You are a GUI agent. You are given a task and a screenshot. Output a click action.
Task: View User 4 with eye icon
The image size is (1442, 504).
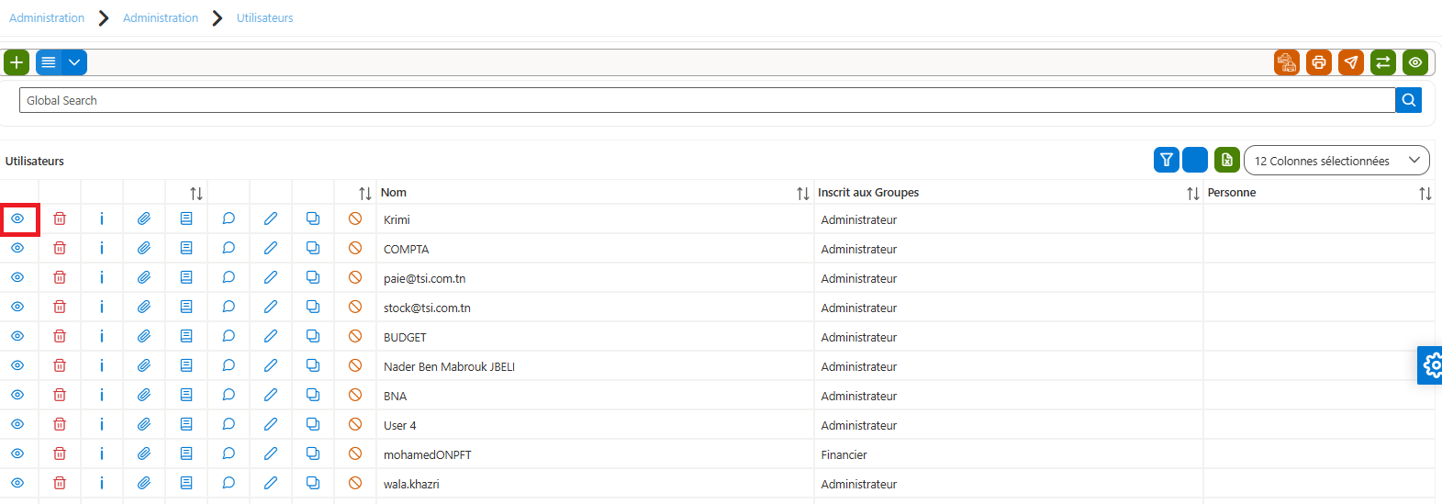tap(17, 424)
